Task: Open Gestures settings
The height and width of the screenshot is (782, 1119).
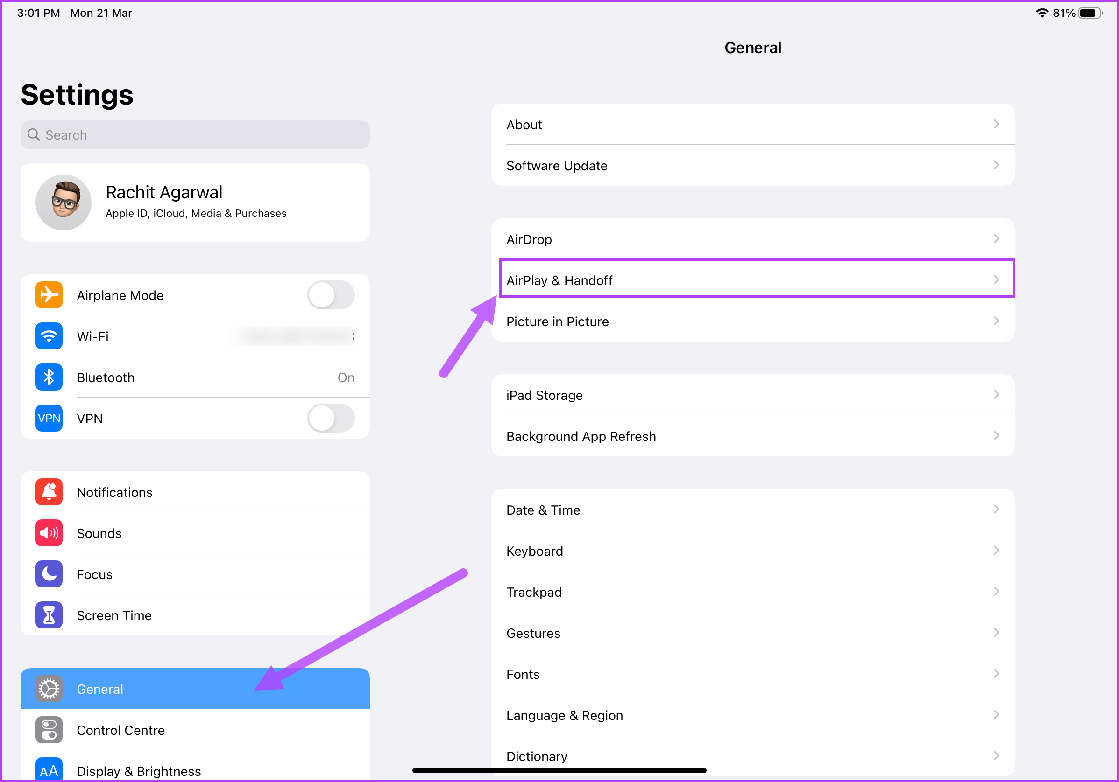Action: click(x=751, y=634)
